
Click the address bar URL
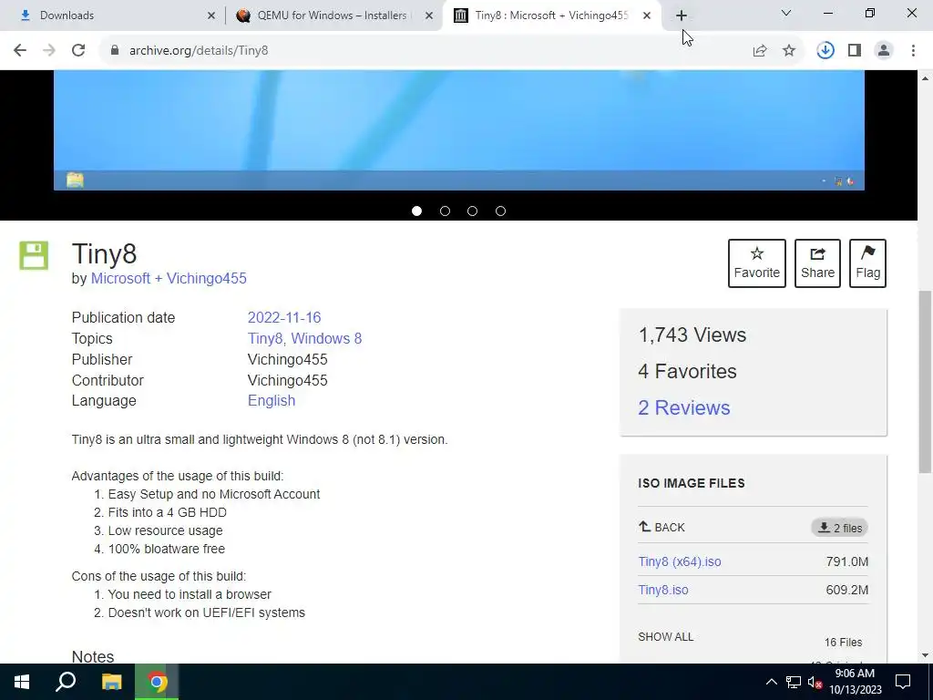point(199,51)
